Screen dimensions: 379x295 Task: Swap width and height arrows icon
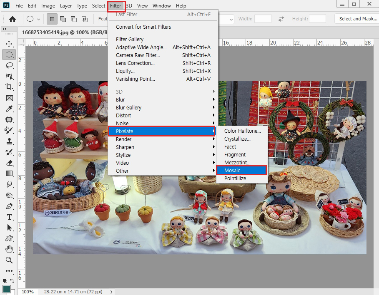click(281, 19)
